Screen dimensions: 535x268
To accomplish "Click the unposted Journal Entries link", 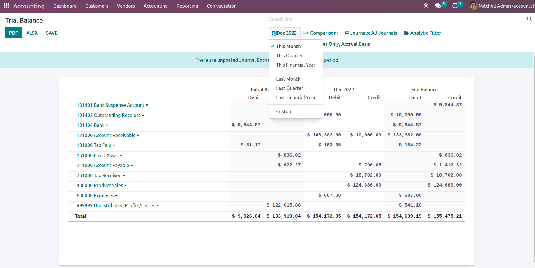I will [x=243, y=60].
